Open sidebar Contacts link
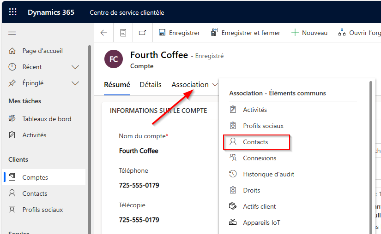 [x=35, y=193]
